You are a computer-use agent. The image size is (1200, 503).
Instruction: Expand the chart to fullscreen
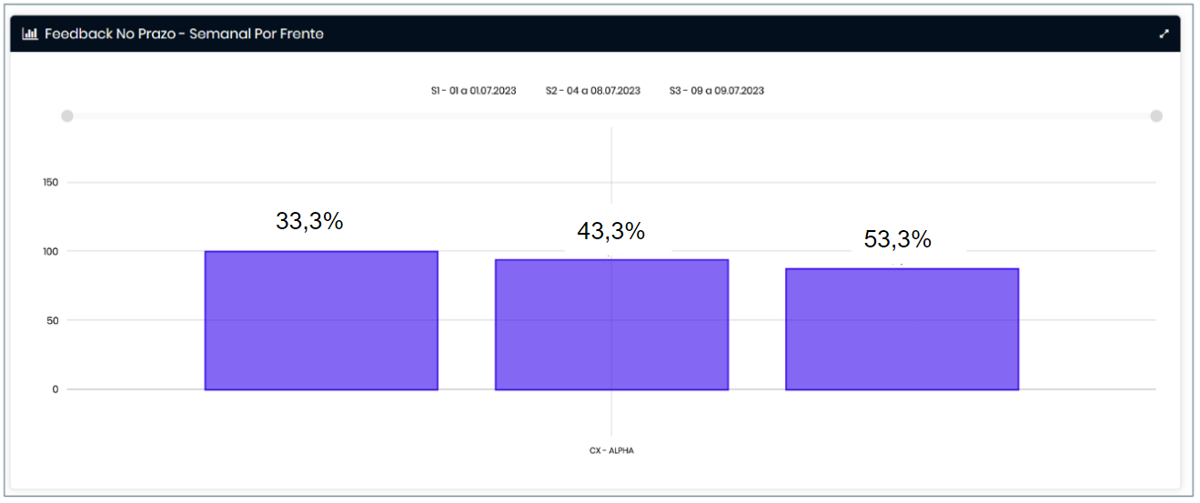coord(1164,35)
